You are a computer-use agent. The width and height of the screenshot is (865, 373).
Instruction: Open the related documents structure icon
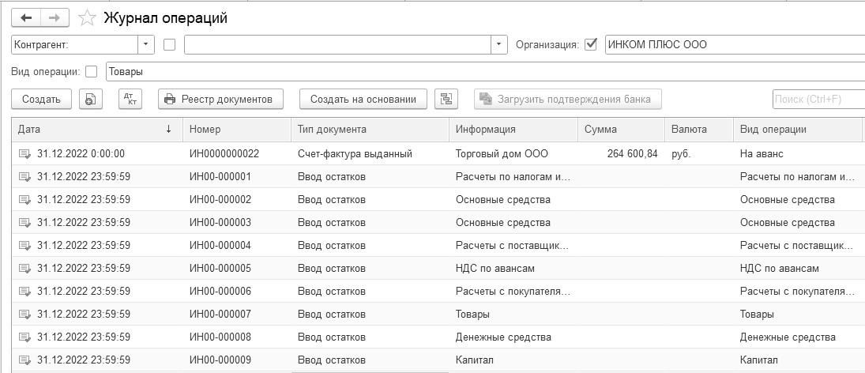446,99
